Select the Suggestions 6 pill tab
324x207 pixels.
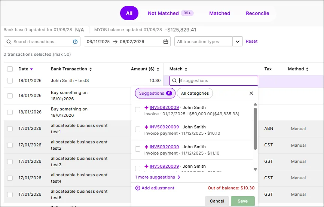click(x=155, y=93)
